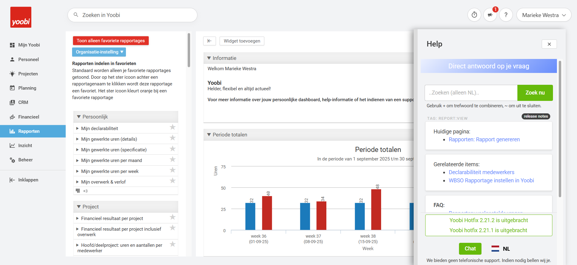Toggle favorite star for Mijn overwerk & verlof
Screen dimensions: 577x265
[172, 181]
